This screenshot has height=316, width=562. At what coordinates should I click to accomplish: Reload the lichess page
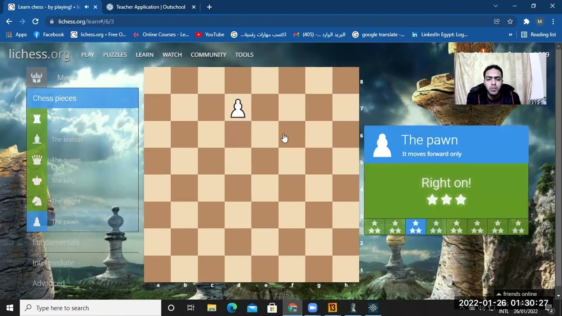[x=36, y=21]
